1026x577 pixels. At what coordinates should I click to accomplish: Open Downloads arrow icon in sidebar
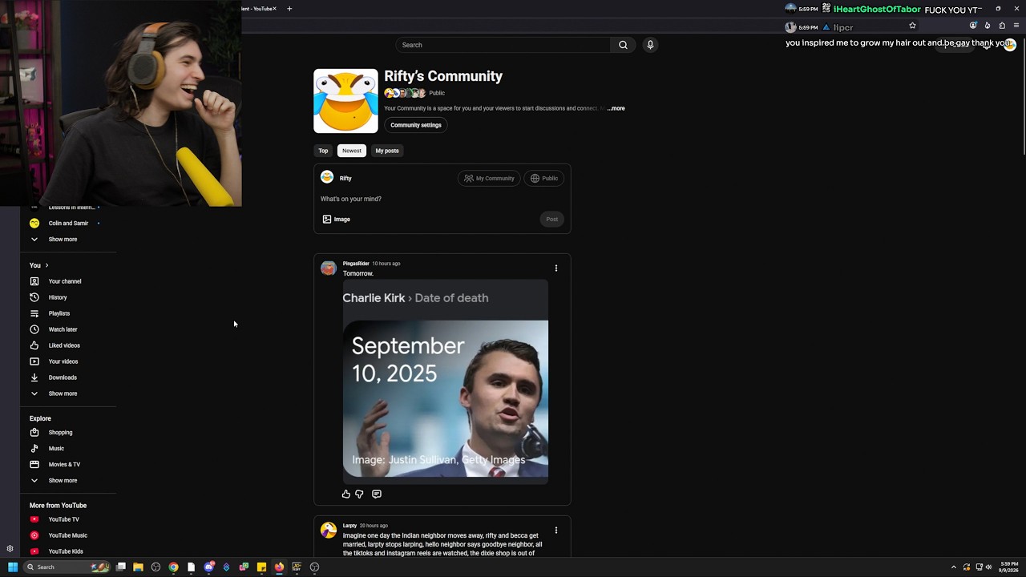coord(34,377)
